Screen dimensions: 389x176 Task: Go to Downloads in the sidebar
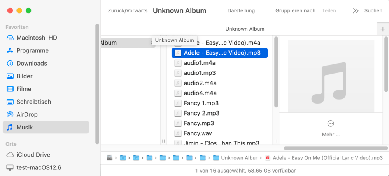pyautogui.click(x=32, y=63)
